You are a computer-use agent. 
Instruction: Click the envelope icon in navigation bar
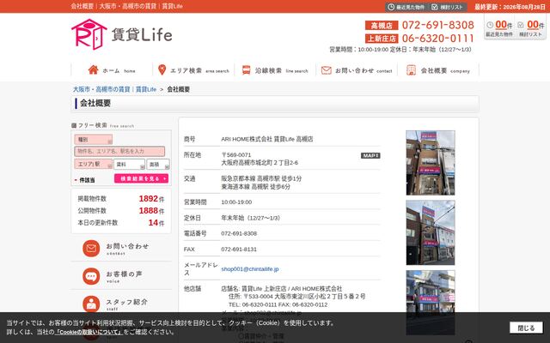(x=327, y=70)
